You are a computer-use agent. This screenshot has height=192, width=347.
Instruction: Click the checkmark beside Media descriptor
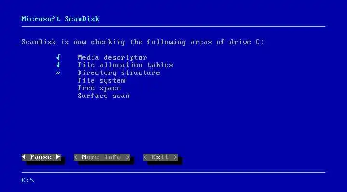pyautogui.click(x=58, y=57)
